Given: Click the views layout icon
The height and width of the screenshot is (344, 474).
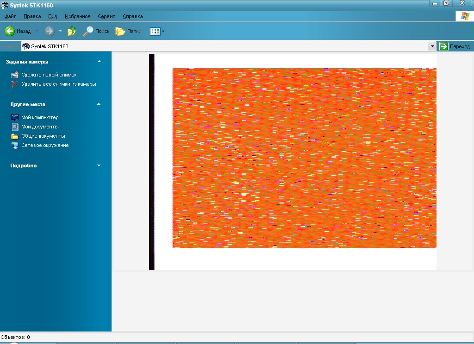Looking at the screenshot, I should pyautogui.click(x=155, y=31).
